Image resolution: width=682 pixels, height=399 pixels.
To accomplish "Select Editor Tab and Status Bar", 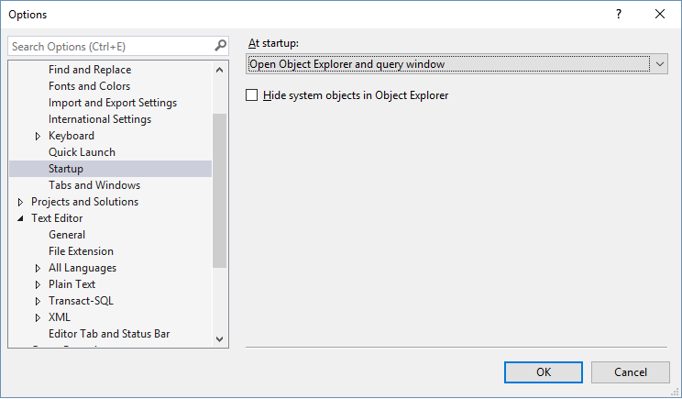I will tap(109, 334).
